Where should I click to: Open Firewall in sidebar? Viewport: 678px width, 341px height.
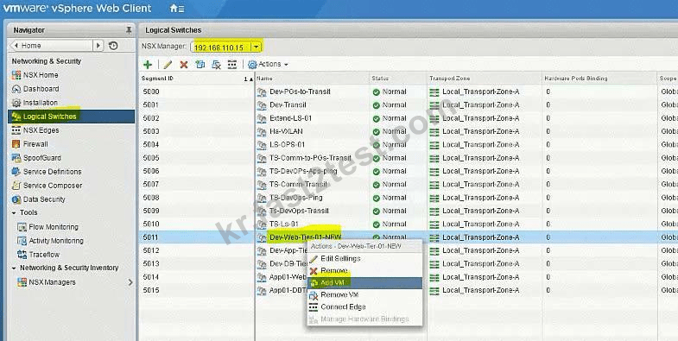click(x=35, y=144)
